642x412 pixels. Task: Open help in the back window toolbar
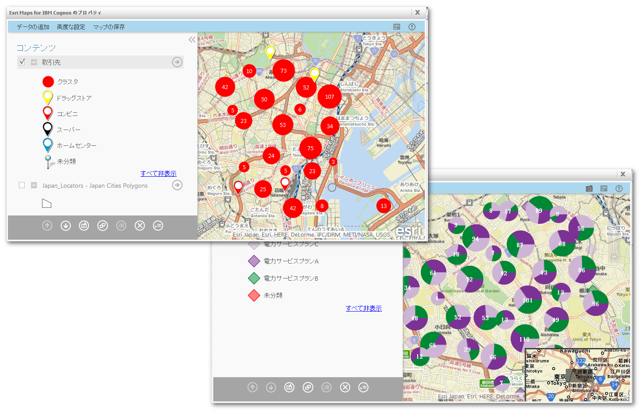click(x=619, y=189)
